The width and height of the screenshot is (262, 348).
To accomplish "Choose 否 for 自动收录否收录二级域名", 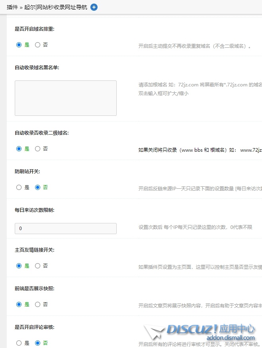I will coord(37,149).
